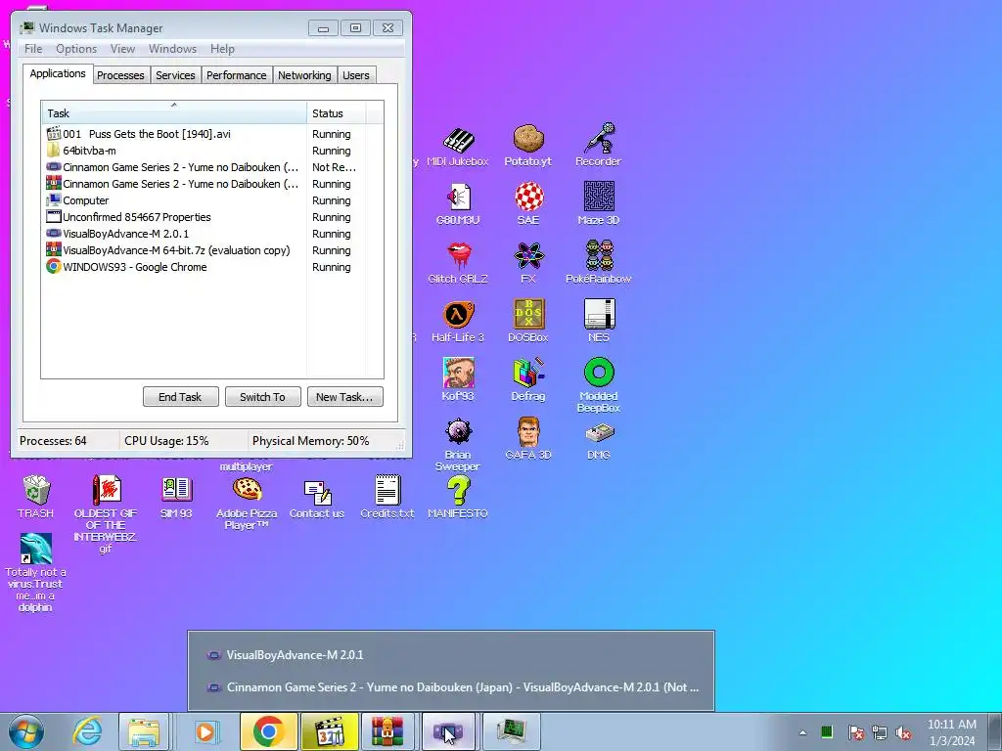Viewport: 1002px width, 751px height.
Task: Switch to Google Chrome on the taskbar
Action: point(268,731)
